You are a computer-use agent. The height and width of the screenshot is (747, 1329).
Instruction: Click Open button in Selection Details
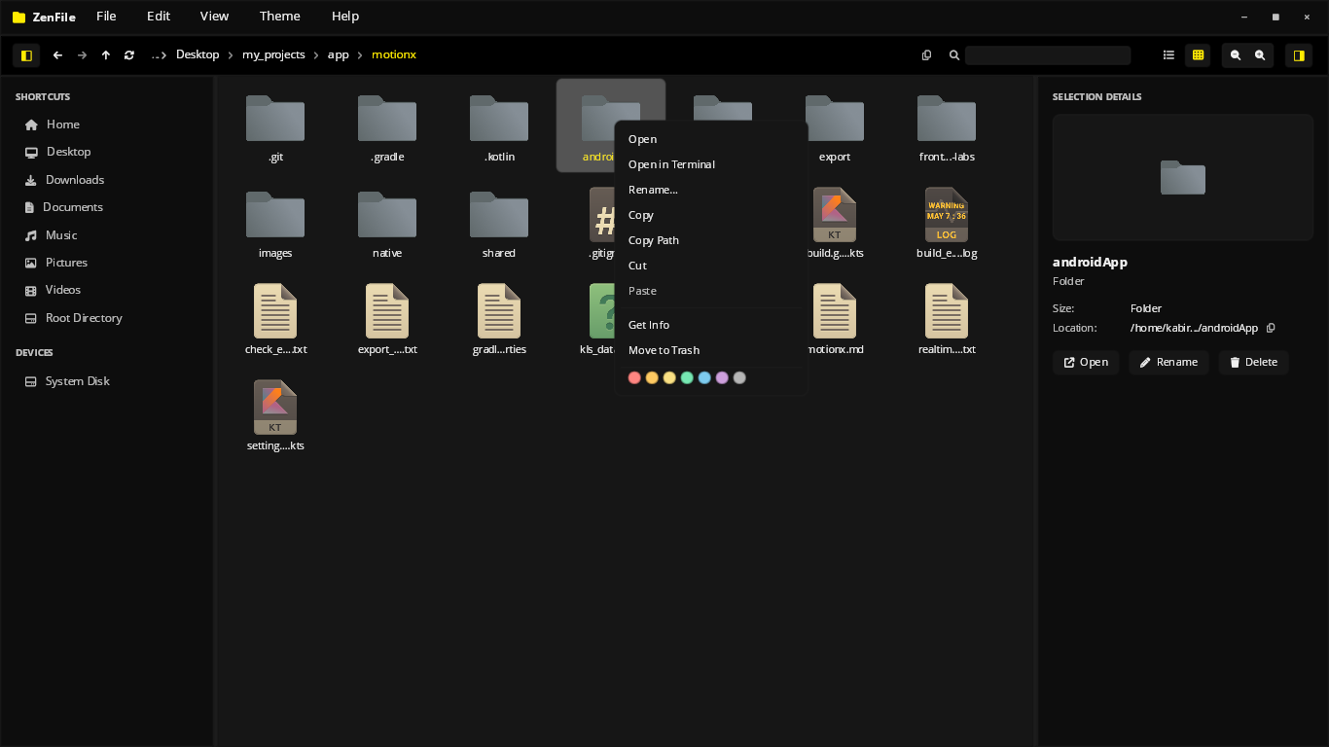pyautogui.click(x=1086, y=362)
